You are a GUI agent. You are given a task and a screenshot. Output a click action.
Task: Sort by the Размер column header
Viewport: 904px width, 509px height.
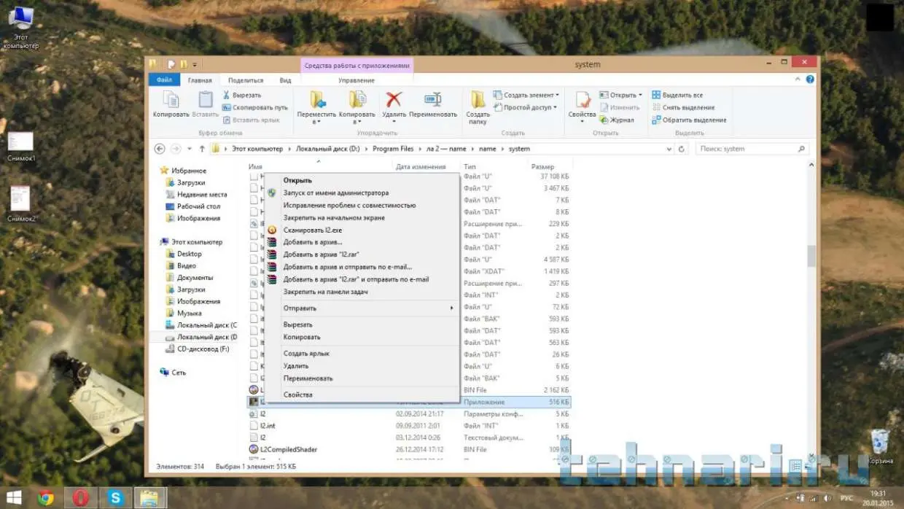550,167
